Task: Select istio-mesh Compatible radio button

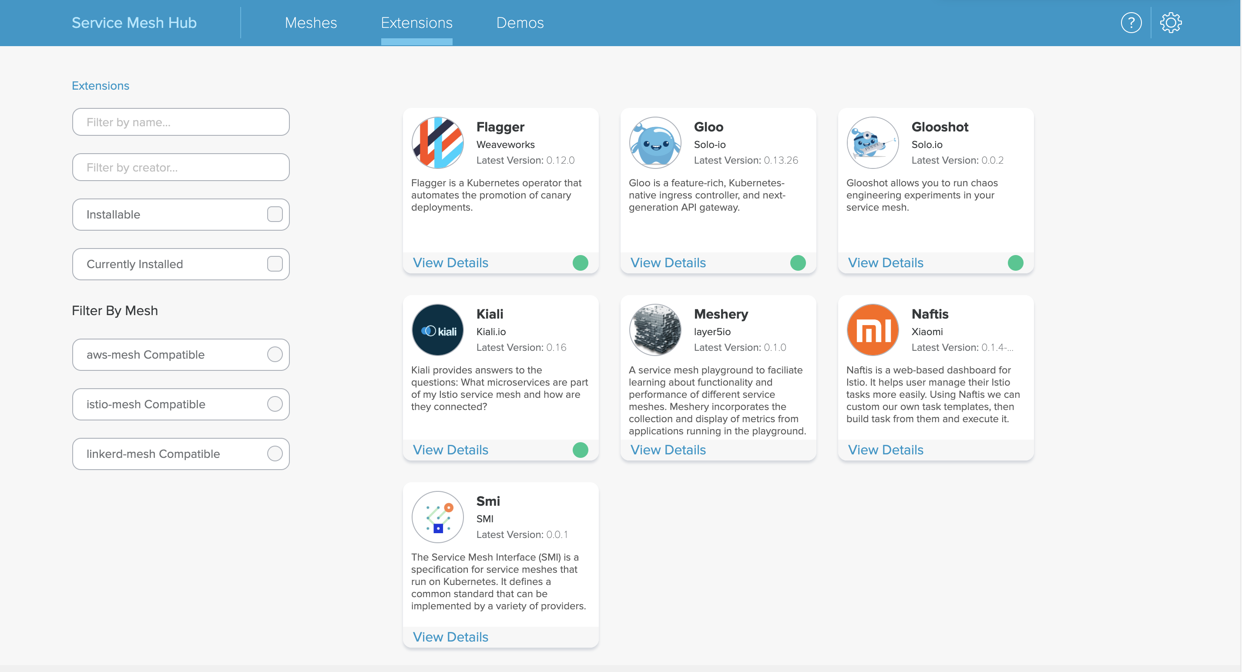Action: click(x=275, y=404)
